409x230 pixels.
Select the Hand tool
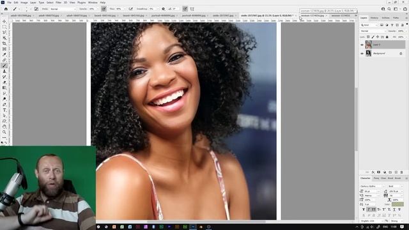(x=4, y=126)
